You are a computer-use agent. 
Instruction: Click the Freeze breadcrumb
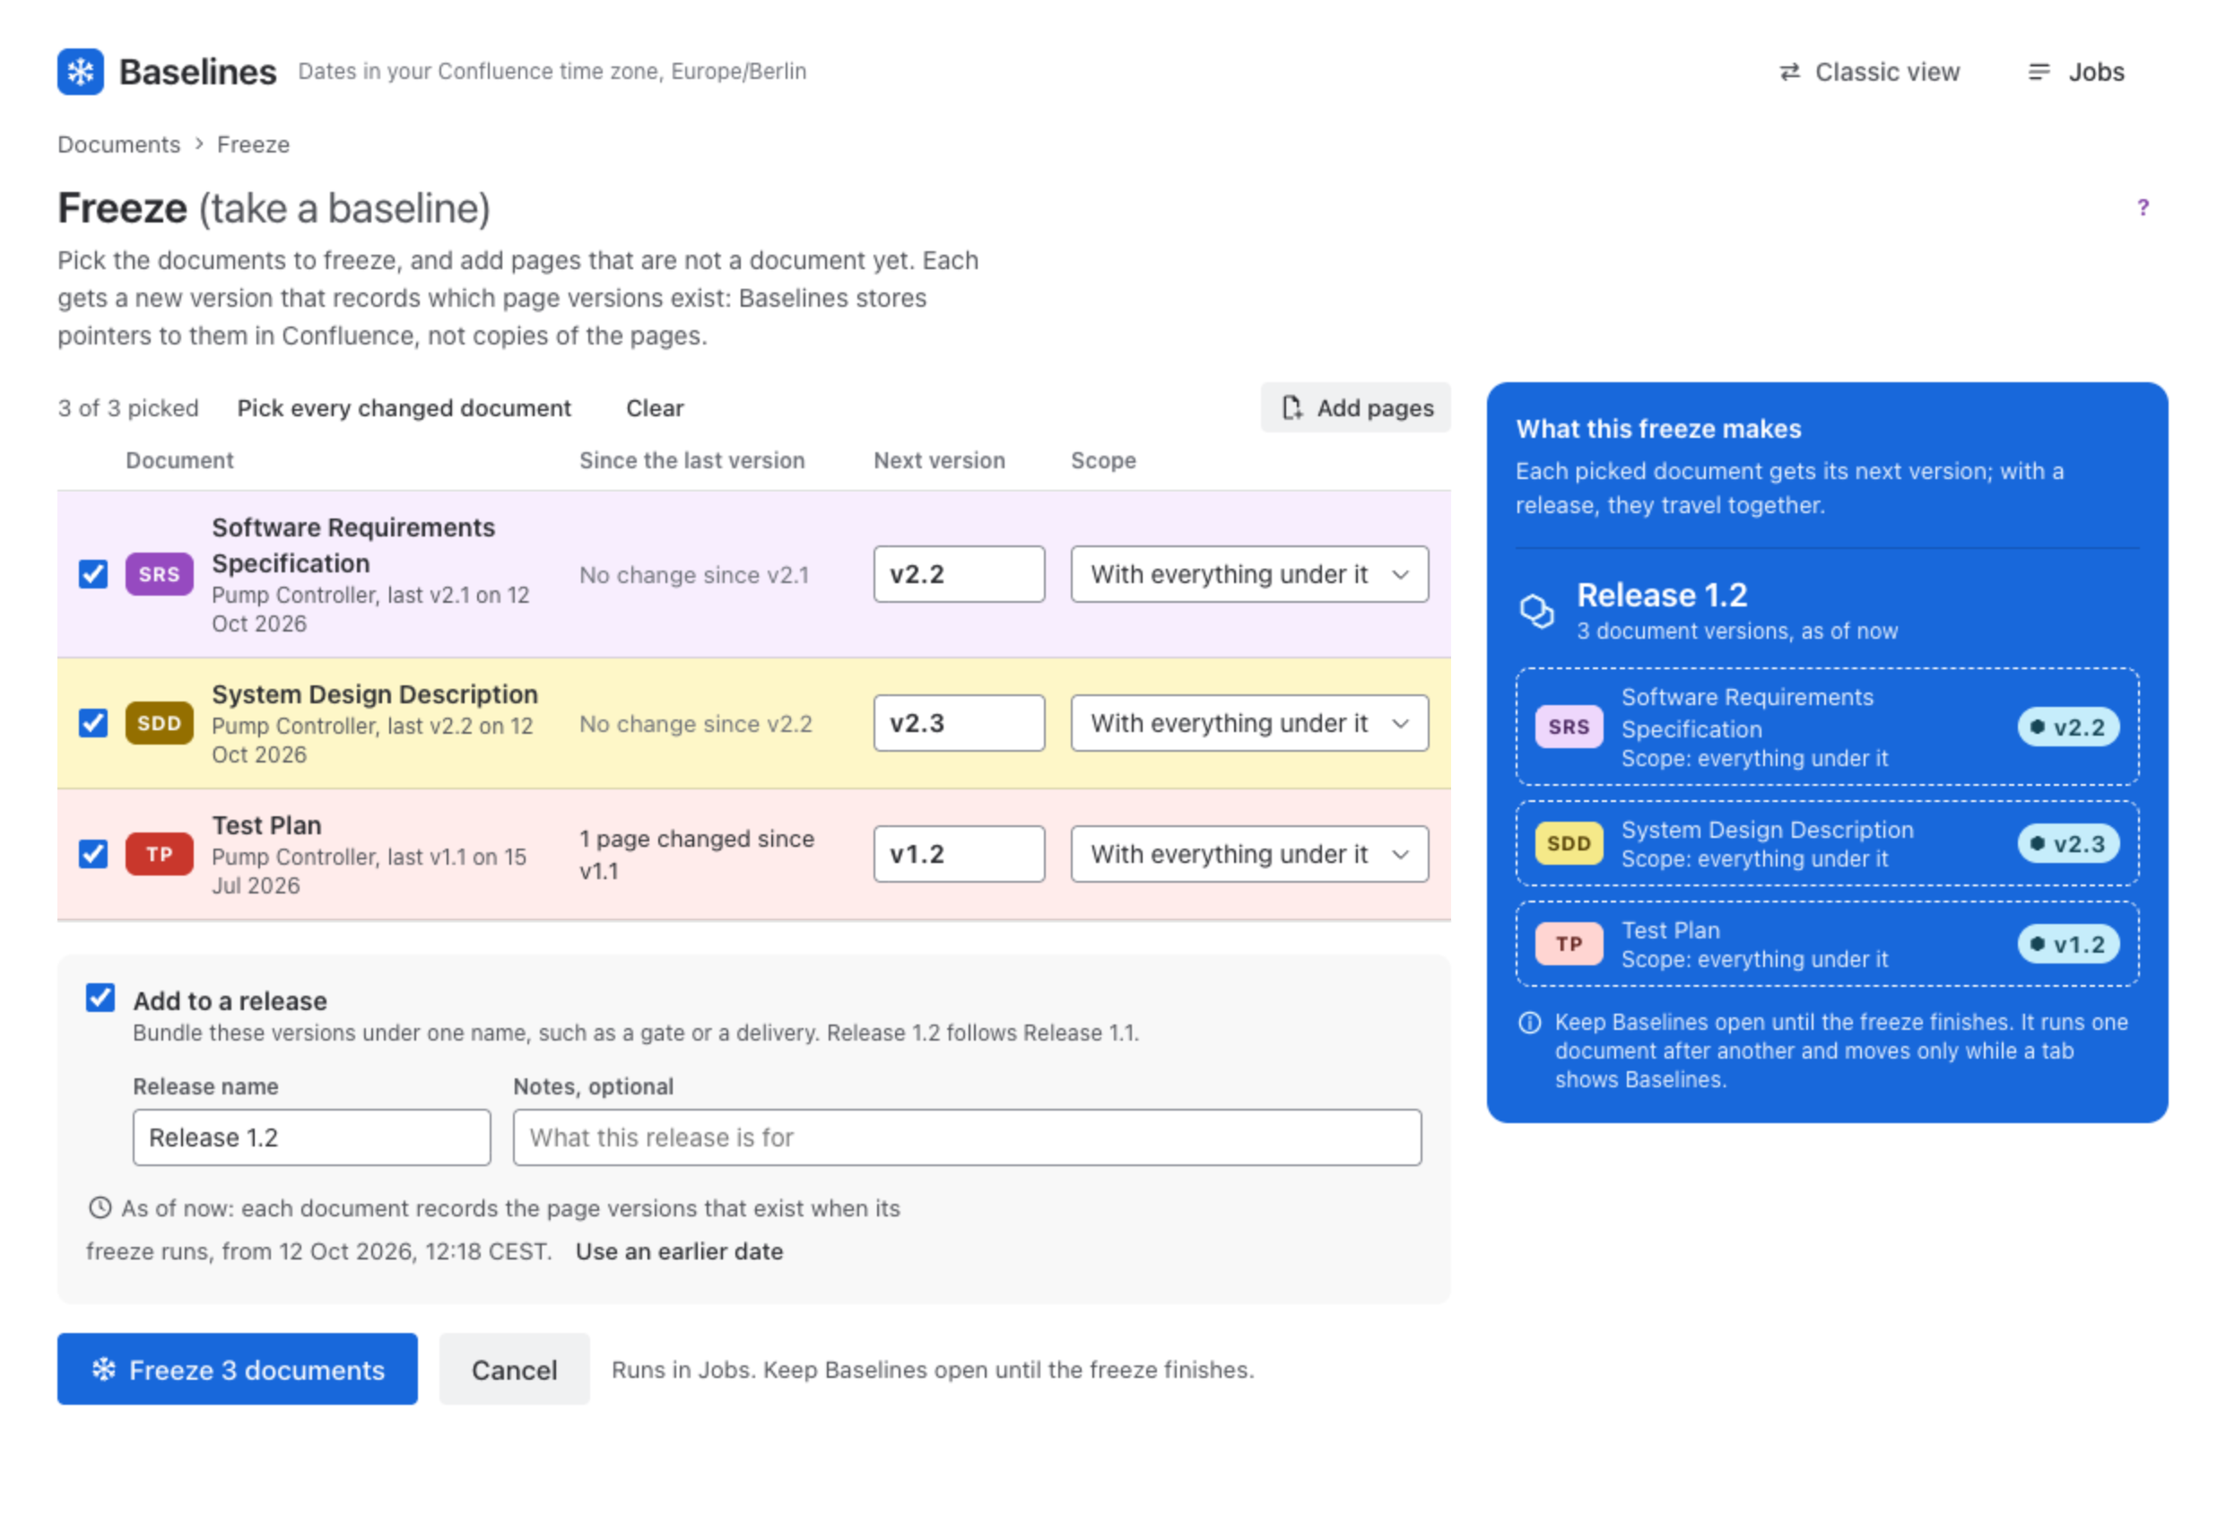pyautogui.click(x=253, y=144)
